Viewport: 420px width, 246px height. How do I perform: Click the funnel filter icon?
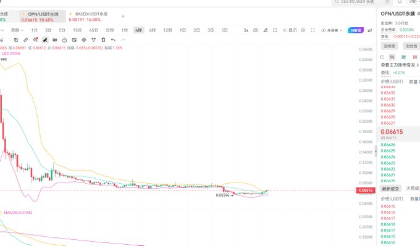pyautogui.click(x=93, y=40)
